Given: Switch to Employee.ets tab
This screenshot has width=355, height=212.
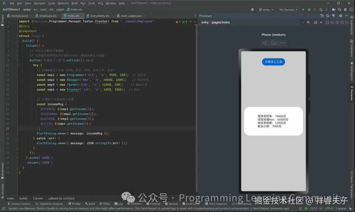Looking at the screenshot, I should point(48,16).
